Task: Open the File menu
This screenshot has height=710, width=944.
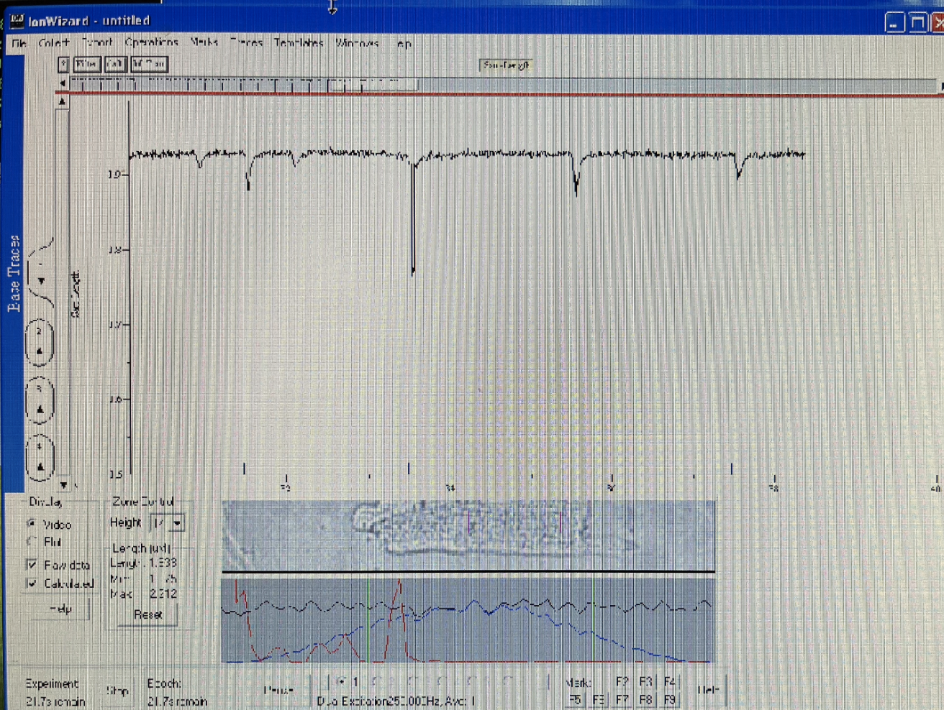Action: [19, 43]
